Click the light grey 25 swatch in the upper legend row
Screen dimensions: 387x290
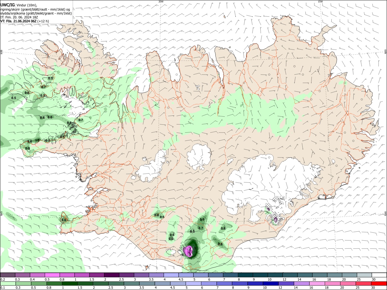[364, 275]
